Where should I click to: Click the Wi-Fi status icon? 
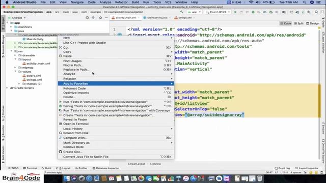click(x=251, y=2)
